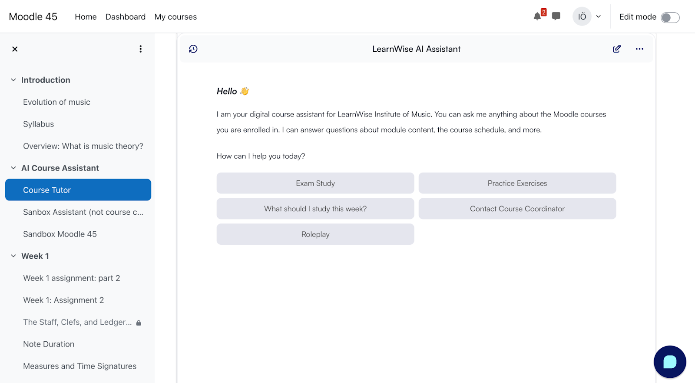Start the Roleplay option
The width and height of the screenshot is (695, 383).
[x=315, y=234]
